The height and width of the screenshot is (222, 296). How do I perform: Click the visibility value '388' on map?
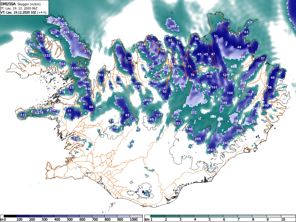click(174, 76)
